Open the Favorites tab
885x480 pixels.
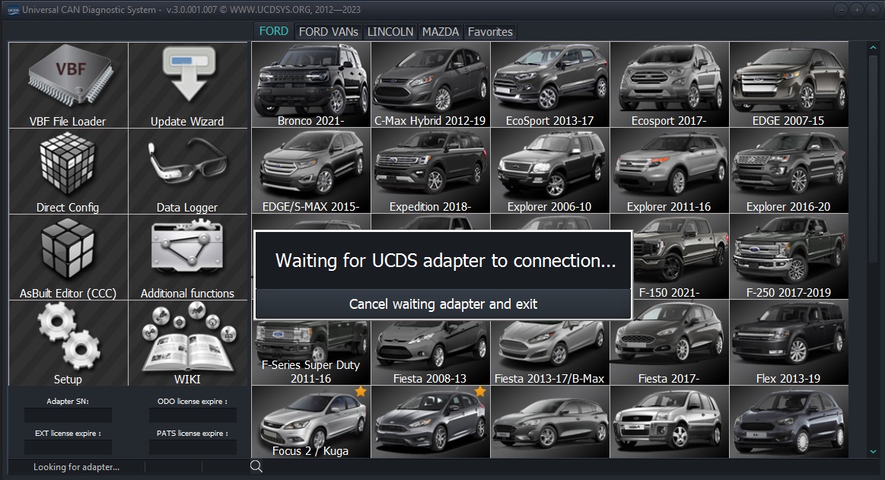coord(490,31)
